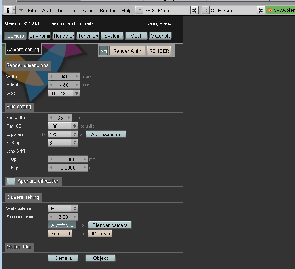Switch to the System tab
The image size is (295, 269).
tap(112, 36)
